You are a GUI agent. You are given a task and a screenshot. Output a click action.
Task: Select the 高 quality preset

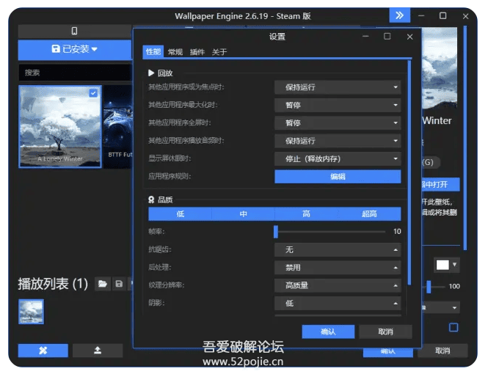point(306,214)
